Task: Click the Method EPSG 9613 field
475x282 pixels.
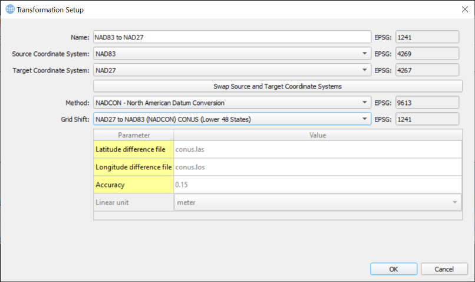Action: pos(427,103)
